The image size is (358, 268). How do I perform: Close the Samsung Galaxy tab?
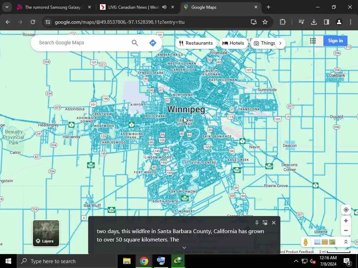pos(89,7)
